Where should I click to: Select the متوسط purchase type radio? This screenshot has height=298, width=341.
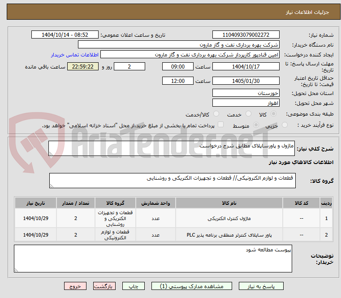256,125
